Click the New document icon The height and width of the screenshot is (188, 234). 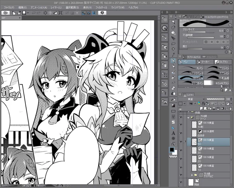click(14, 13)
